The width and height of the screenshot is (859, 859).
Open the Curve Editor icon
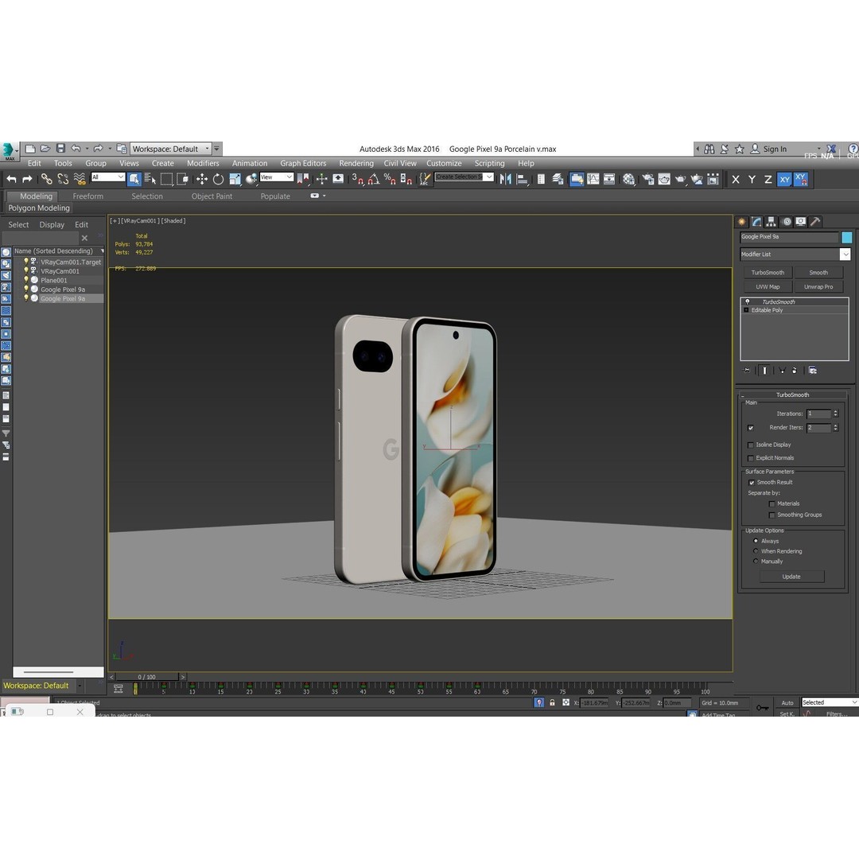tap(593, 179)
